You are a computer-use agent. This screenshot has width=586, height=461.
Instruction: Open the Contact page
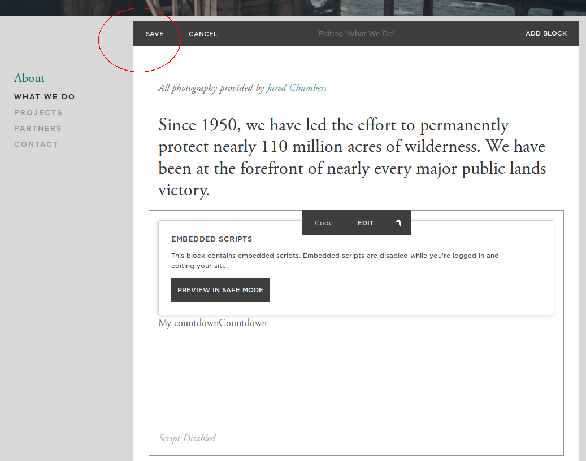[36, 144]
